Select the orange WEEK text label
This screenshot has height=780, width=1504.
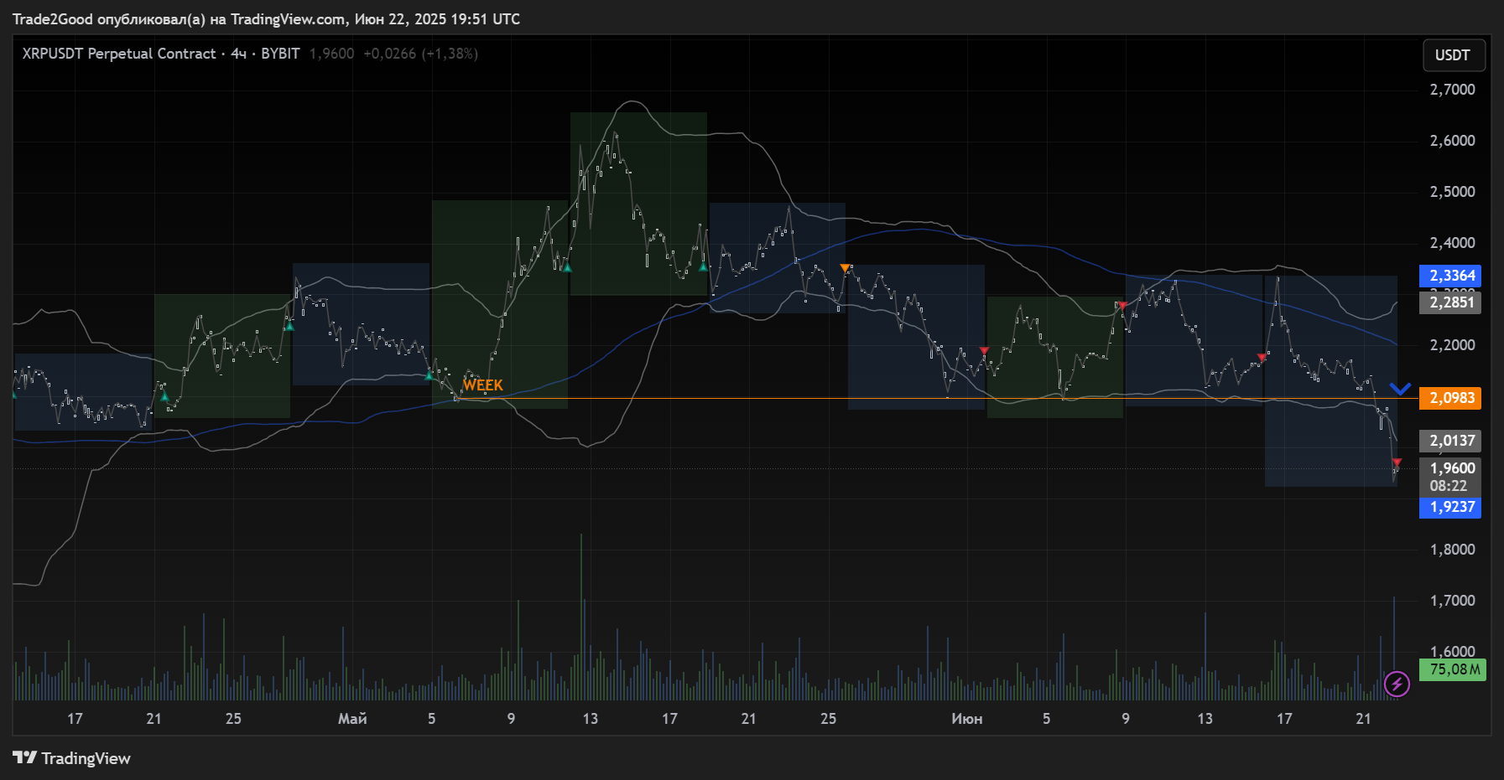point(483,385)
